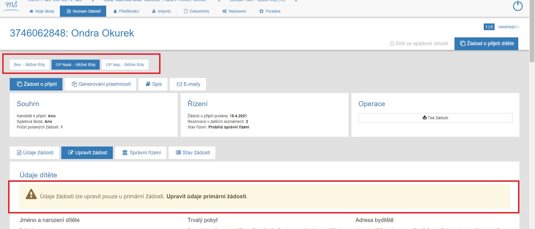Click Stav řízení: Probíhá správní řízení
535x229 pixels.
pos(218,127)
